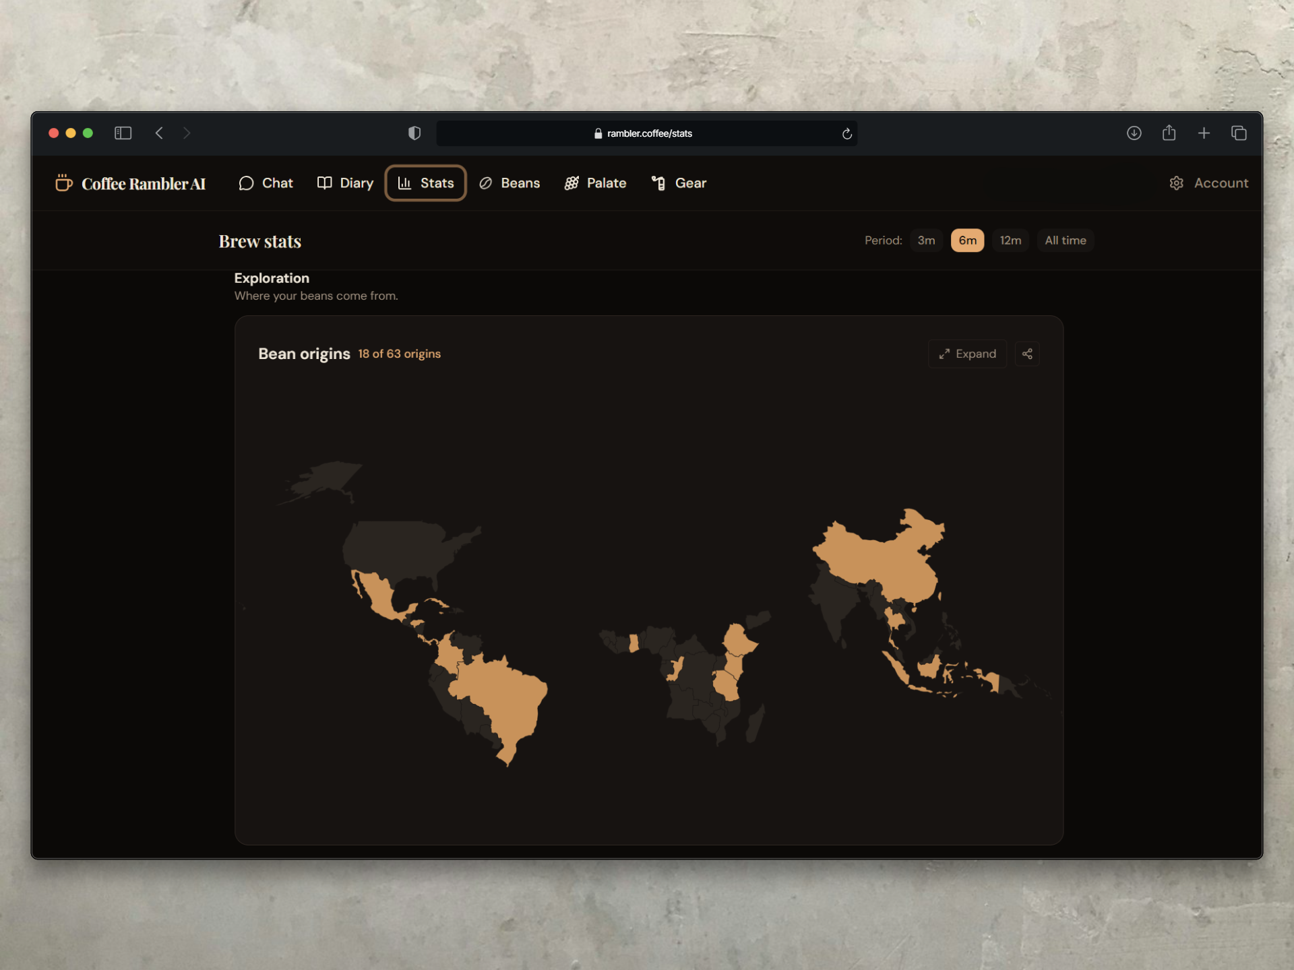Click the Coffee Rambler AI cup logo
Screen dimensions: 1294x970
63,183
